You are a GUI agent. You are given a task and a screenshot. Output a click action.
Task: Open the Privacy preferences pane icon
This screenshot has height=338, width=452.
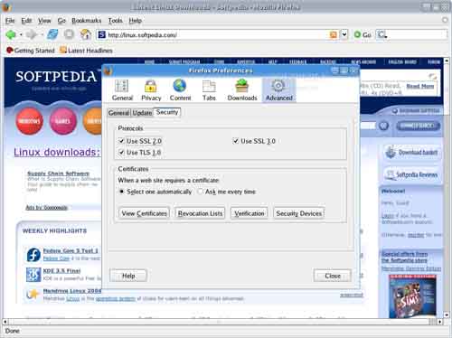click(x=151, y=90)
